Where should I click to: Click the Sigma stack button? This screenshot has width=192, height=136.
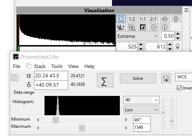click(x=105, y=80)
